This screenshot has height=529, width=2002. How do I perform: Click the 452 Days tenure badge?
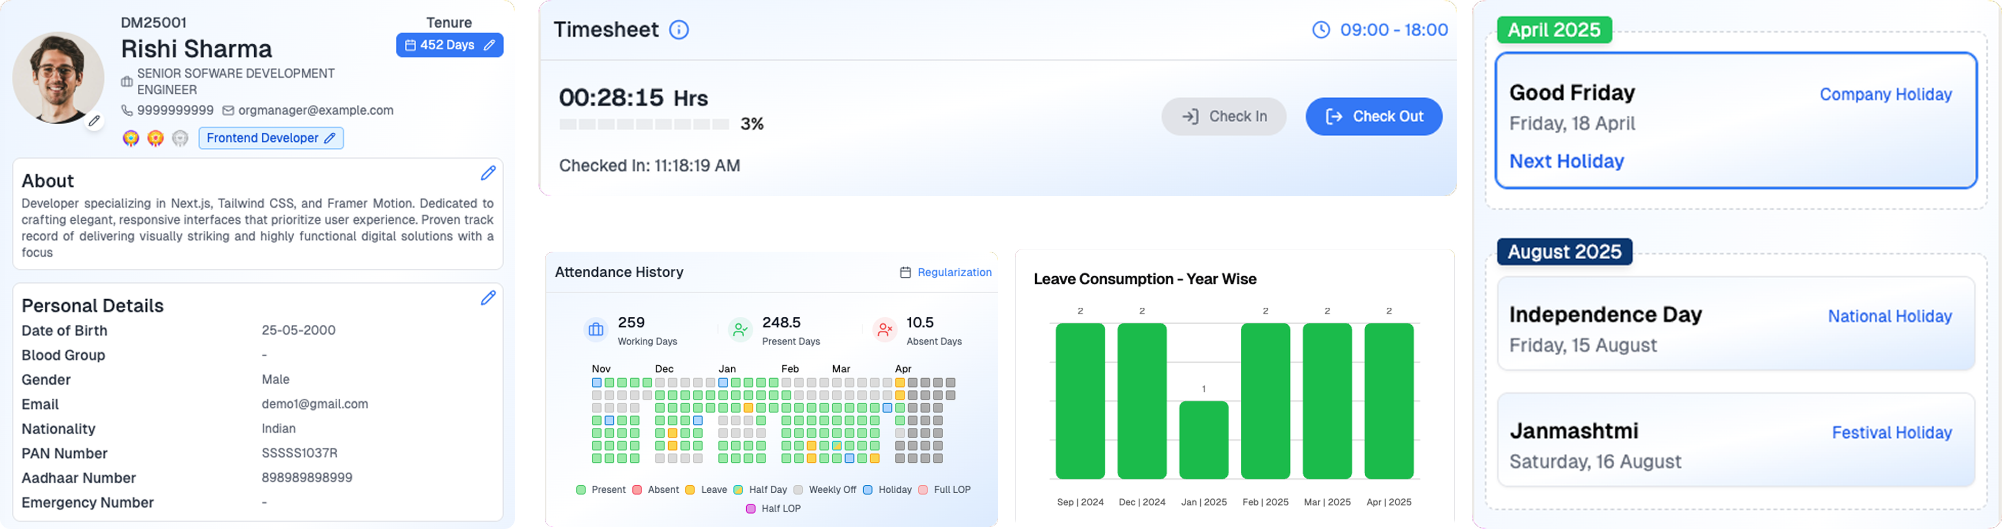pyautogui.click(x=449, y=45)
